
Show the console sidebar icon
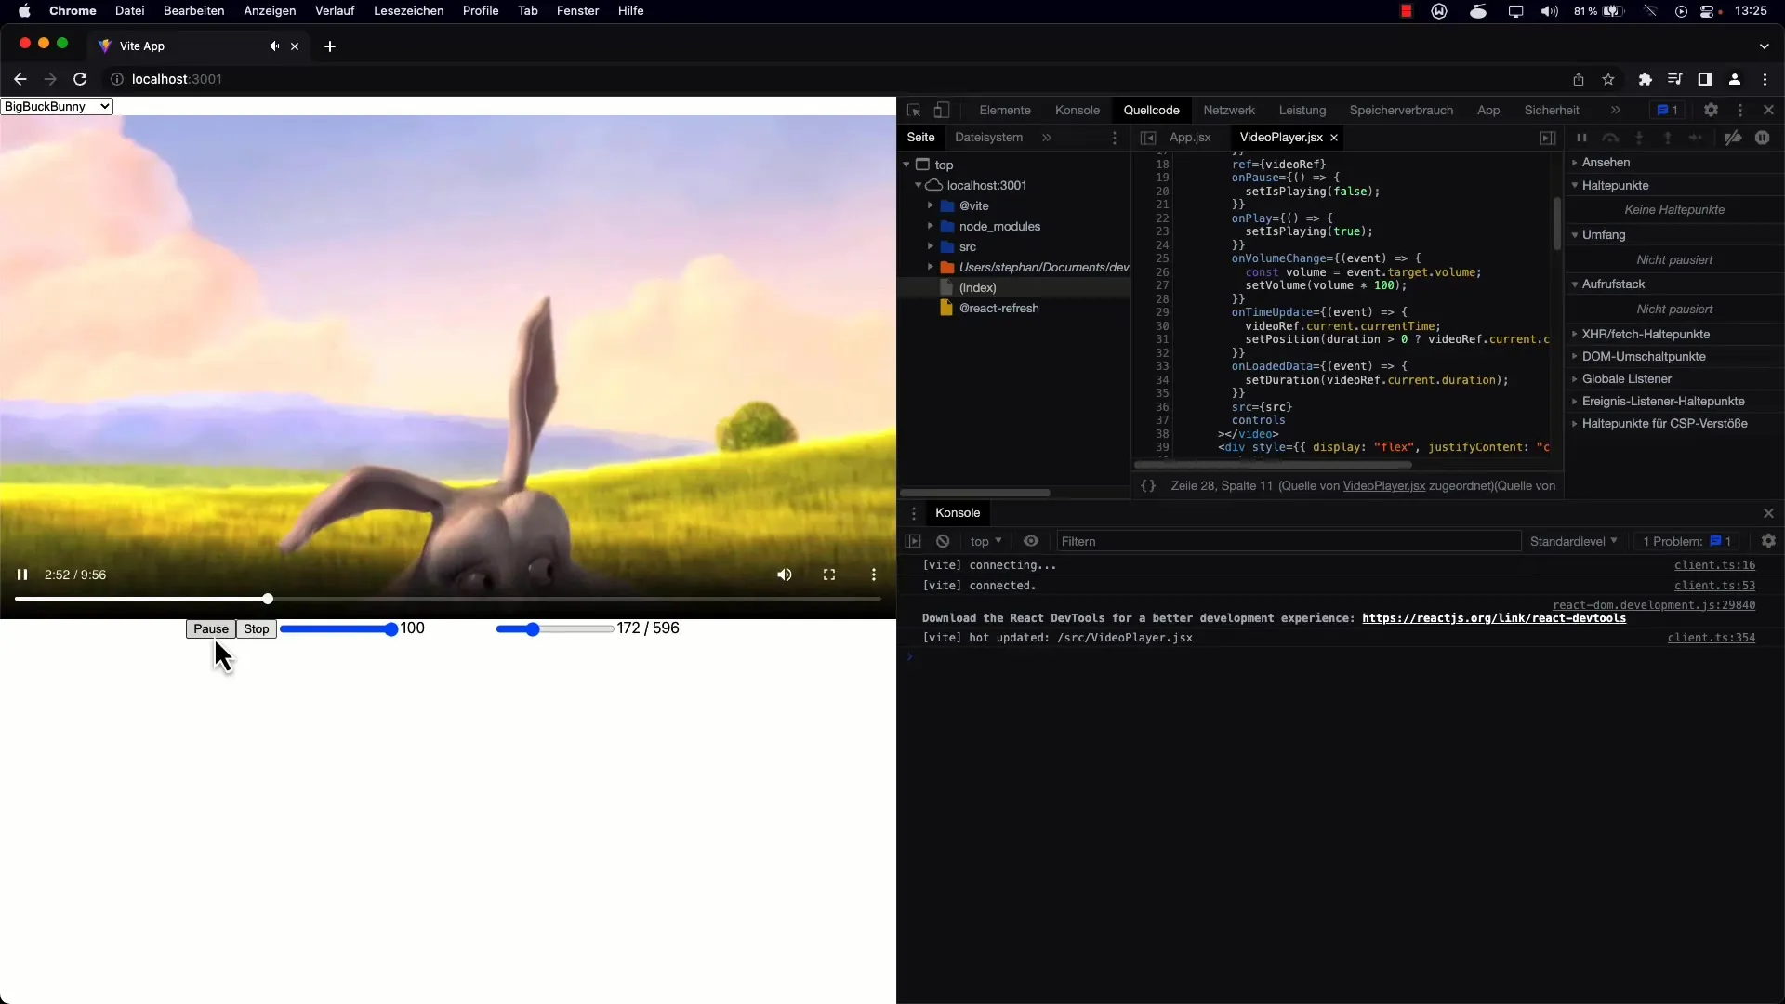pos(913,541)
